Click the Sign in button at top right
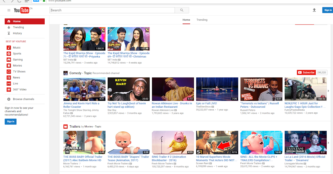 pos(328,10)
